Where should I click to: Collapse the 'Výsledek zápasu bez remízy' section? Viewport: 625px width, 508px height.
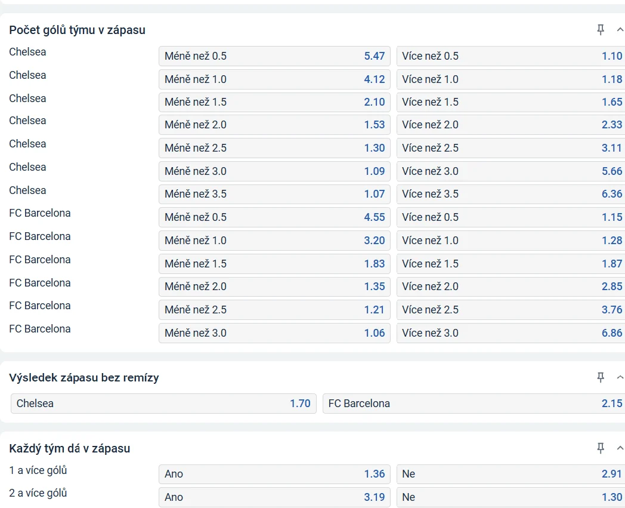click(x=620, y=377)
